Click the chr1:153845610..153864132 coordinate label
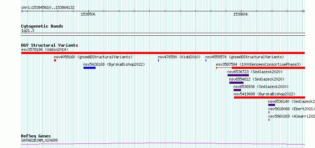Screen dimensions: 315x148 coord(48,8)
